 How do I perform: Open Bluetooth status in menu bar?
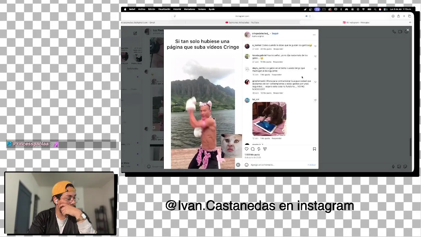(x=341, y=9)
